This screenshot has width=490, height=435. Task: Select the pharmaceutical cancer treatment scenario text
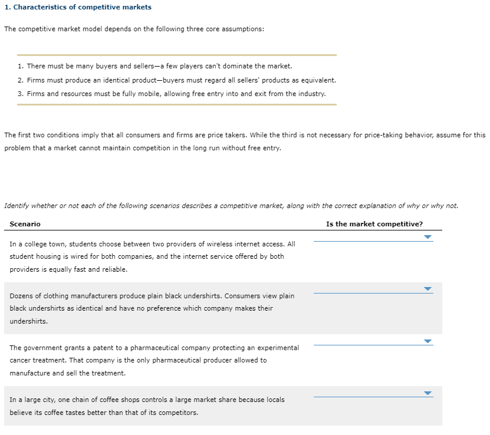(x=153, y=360)
